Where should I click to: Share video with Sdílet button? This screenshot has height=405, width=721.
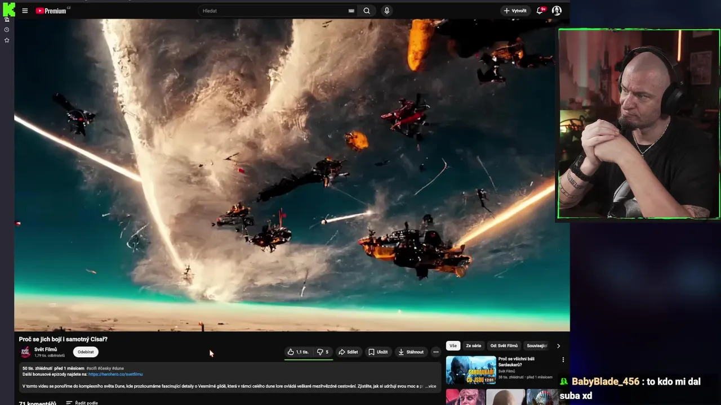tap(348, 352)
